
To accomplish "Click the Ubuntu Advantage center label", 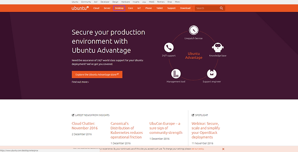I will coord(194,55).
